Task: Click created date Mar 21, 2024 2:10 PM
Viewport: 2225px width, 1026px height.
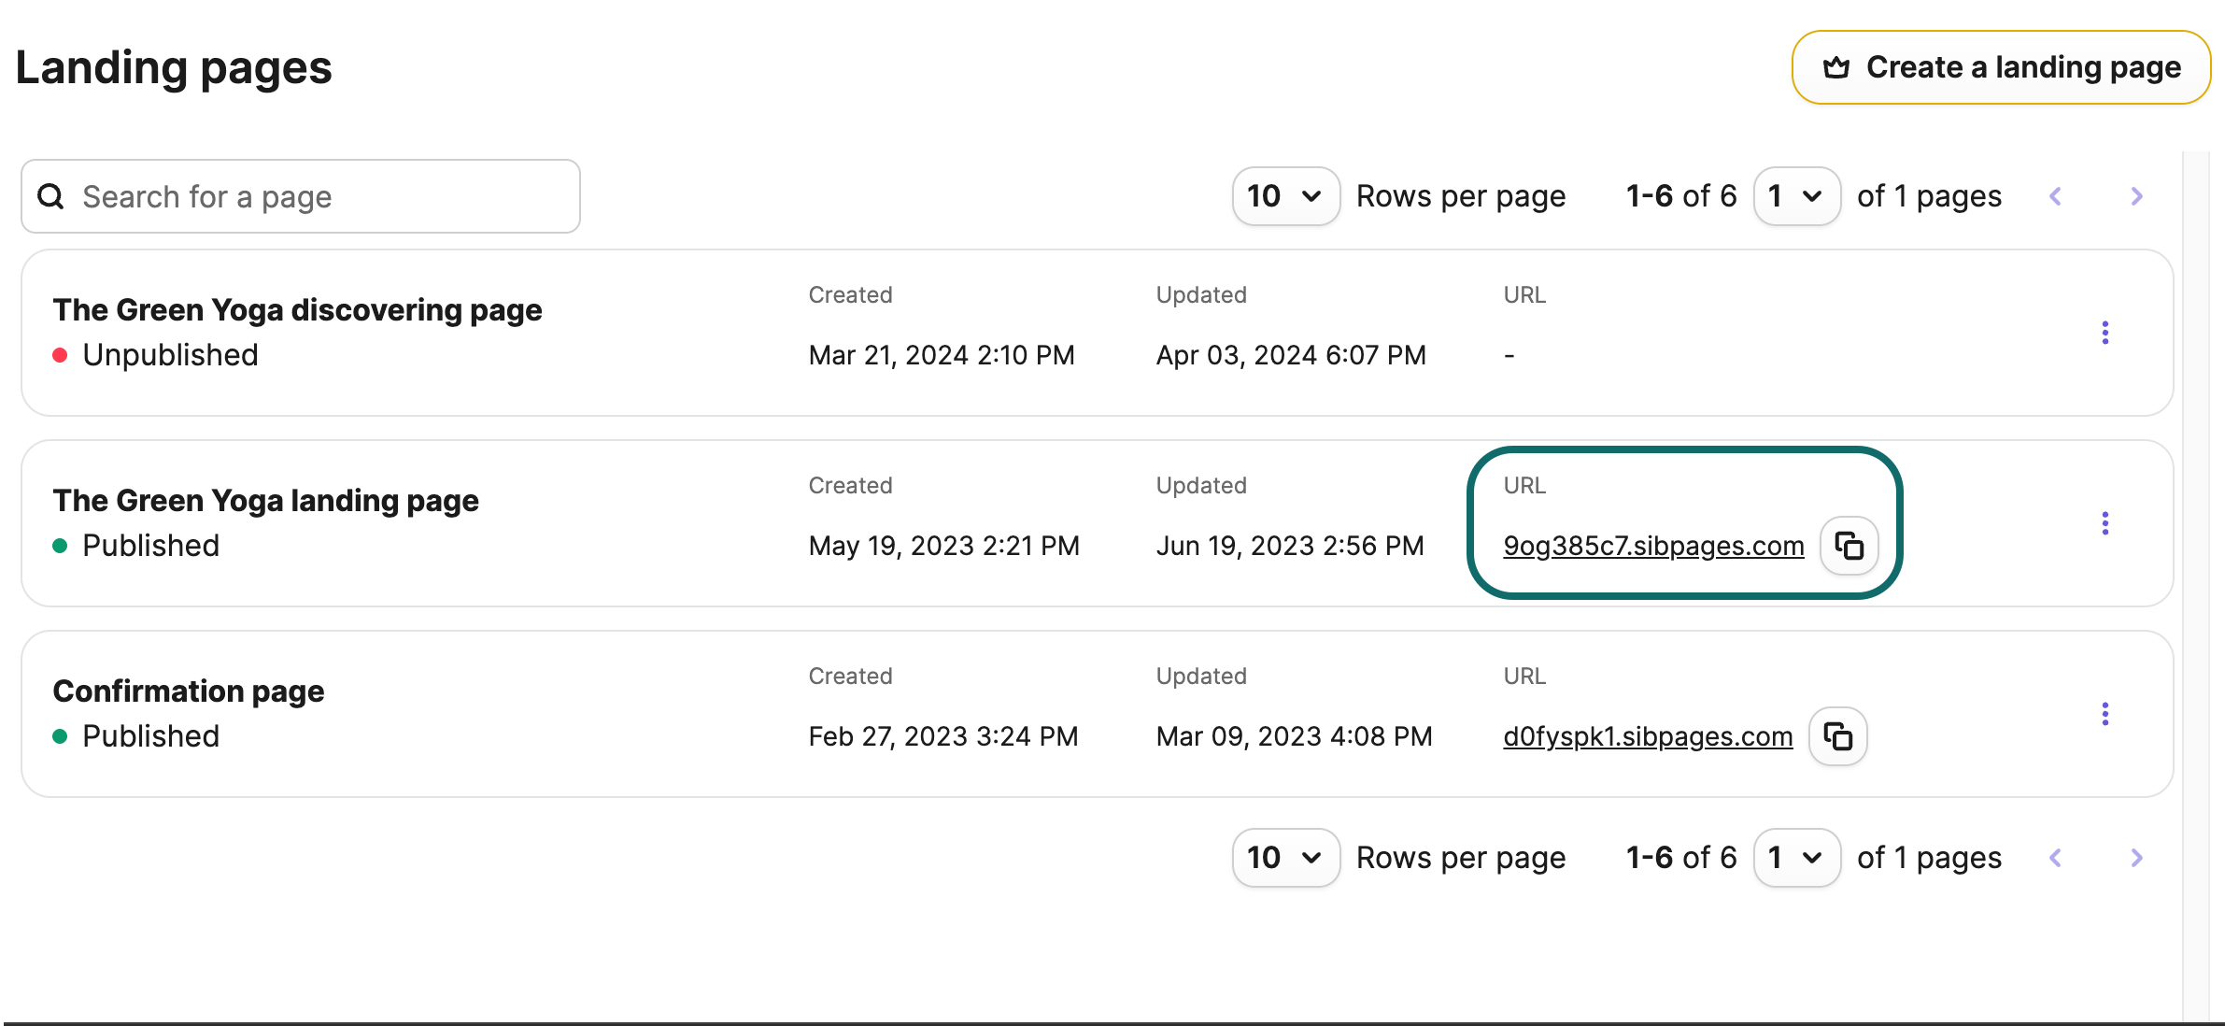Action: (942, 355)
